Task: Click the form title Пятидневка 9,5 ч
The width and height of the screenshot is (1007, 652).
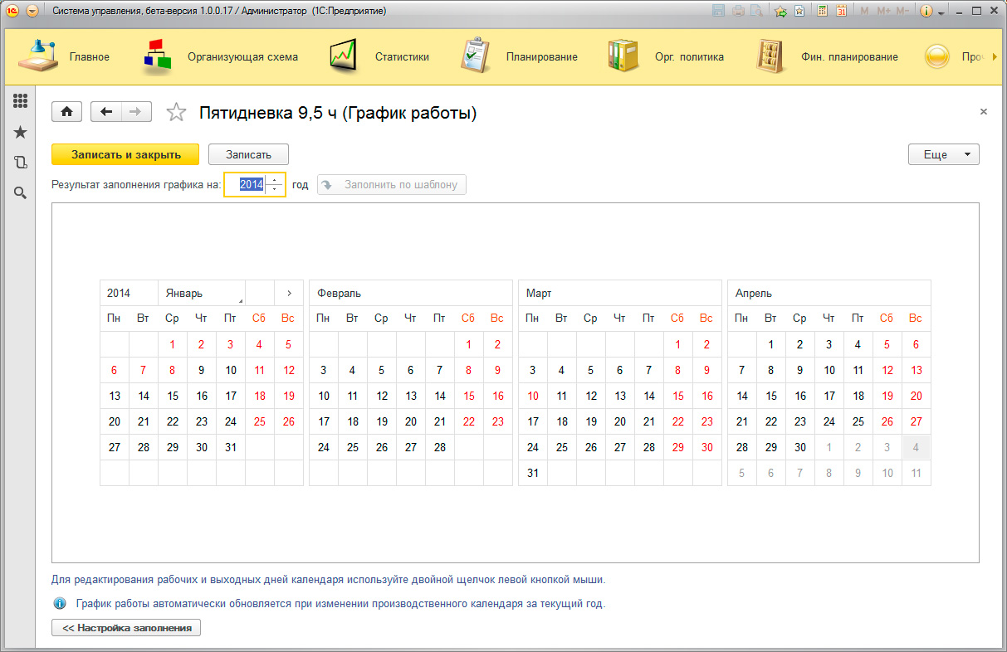Action: point(338,113)
